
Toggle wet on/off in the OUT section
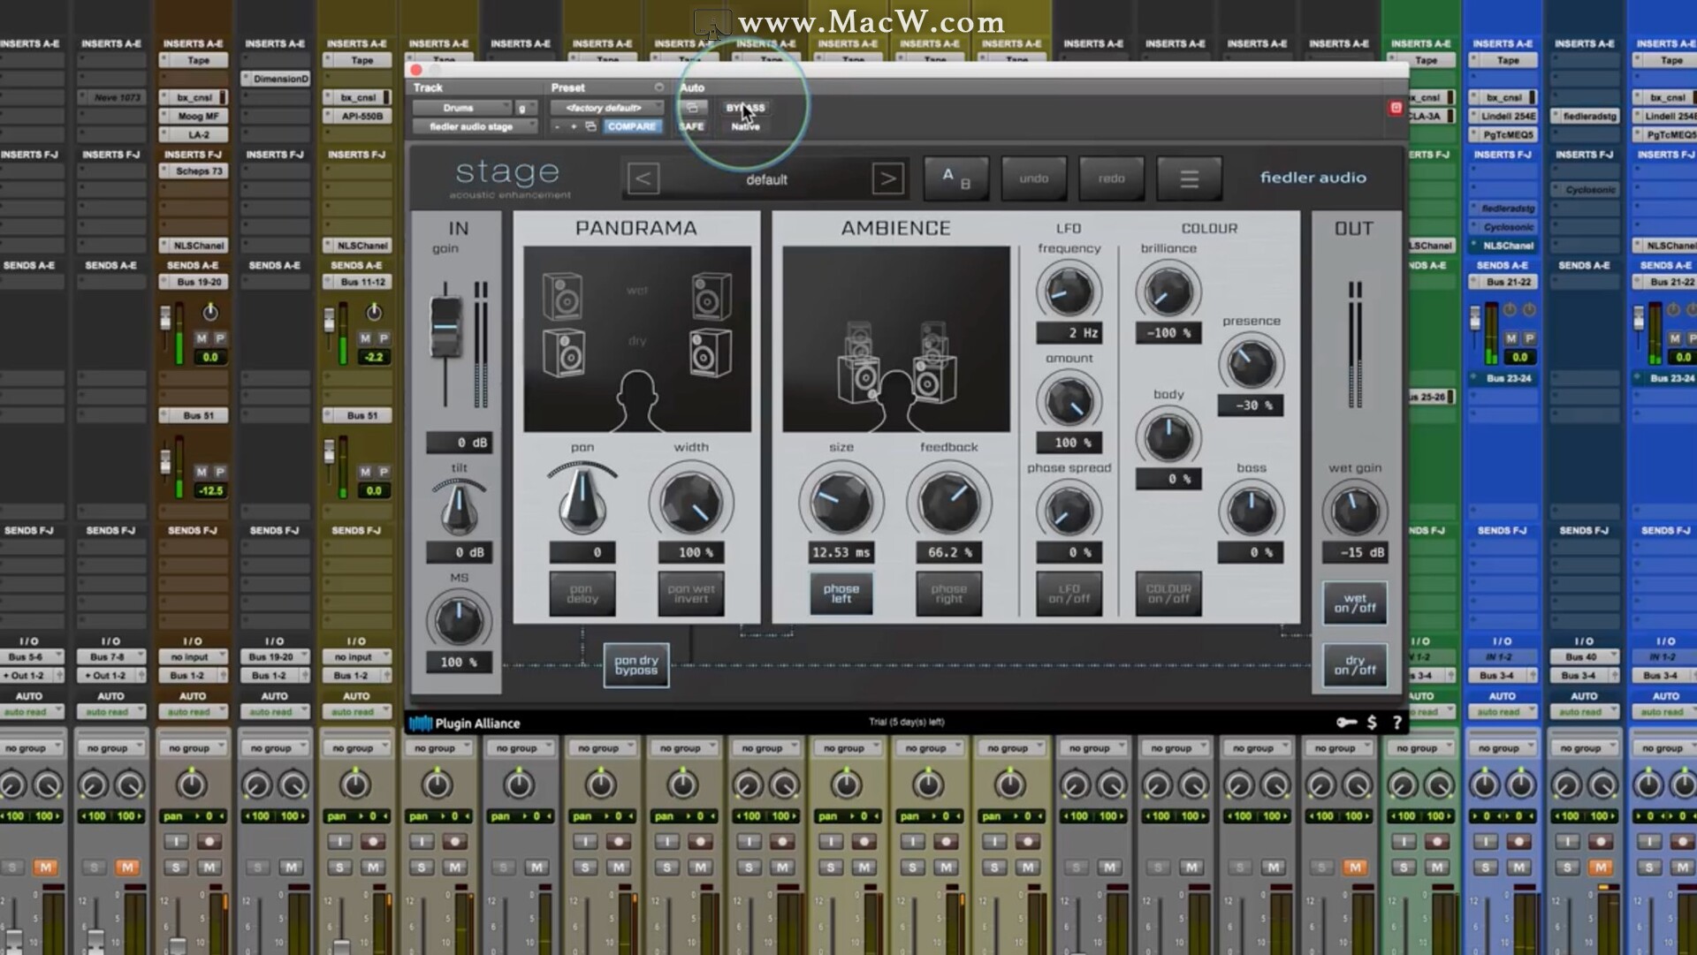[x=1355, y=603]
